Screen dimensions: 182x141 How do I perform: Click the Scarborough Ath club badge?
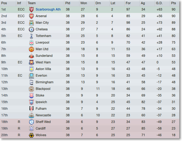[31, 9]
